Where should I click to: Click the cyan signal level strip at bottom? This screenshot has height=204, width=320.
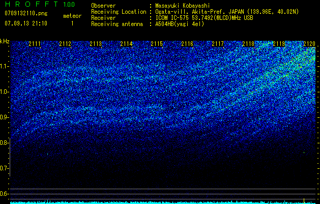coord(163,202)
